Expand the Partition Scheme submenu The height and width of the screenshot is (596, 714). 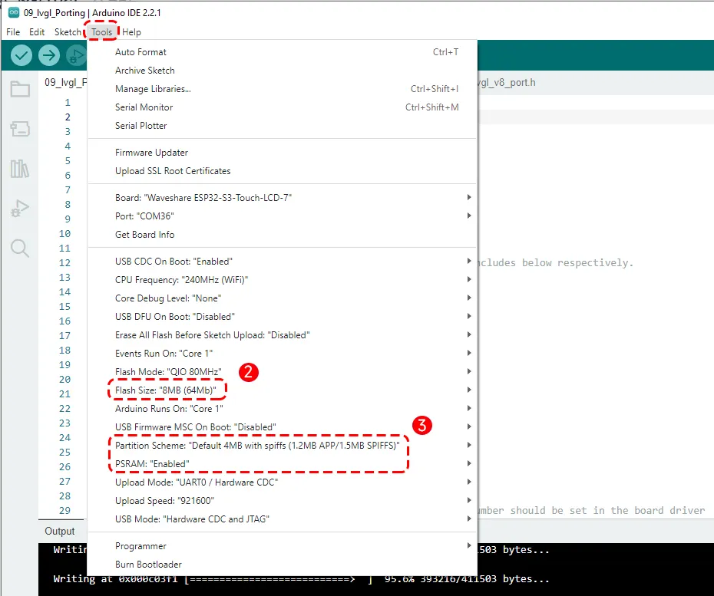pos(257,446)
